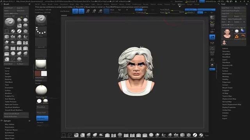250x140 pixels.
Task: Toggle the Menus button in title bar
Action: (x=202, y=1)
